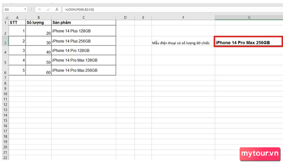Select row 4 header
The width and height of the screenshot is (283, 164).
pyautogui.click(x=5, y=50)
